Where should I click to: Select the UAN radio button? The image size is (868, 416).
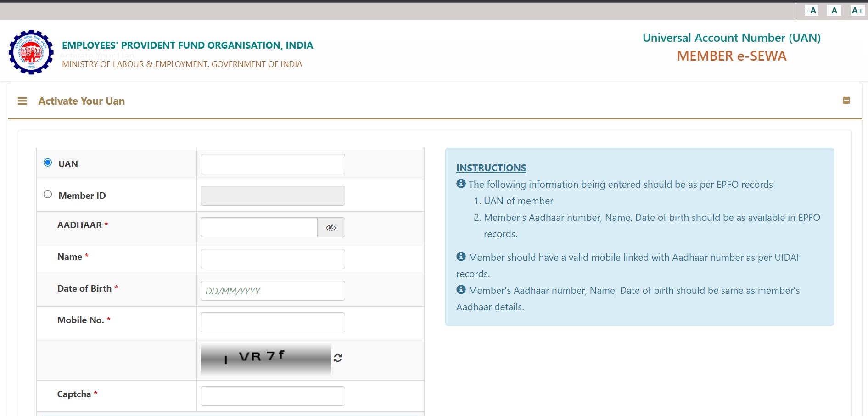coord(48,163)
